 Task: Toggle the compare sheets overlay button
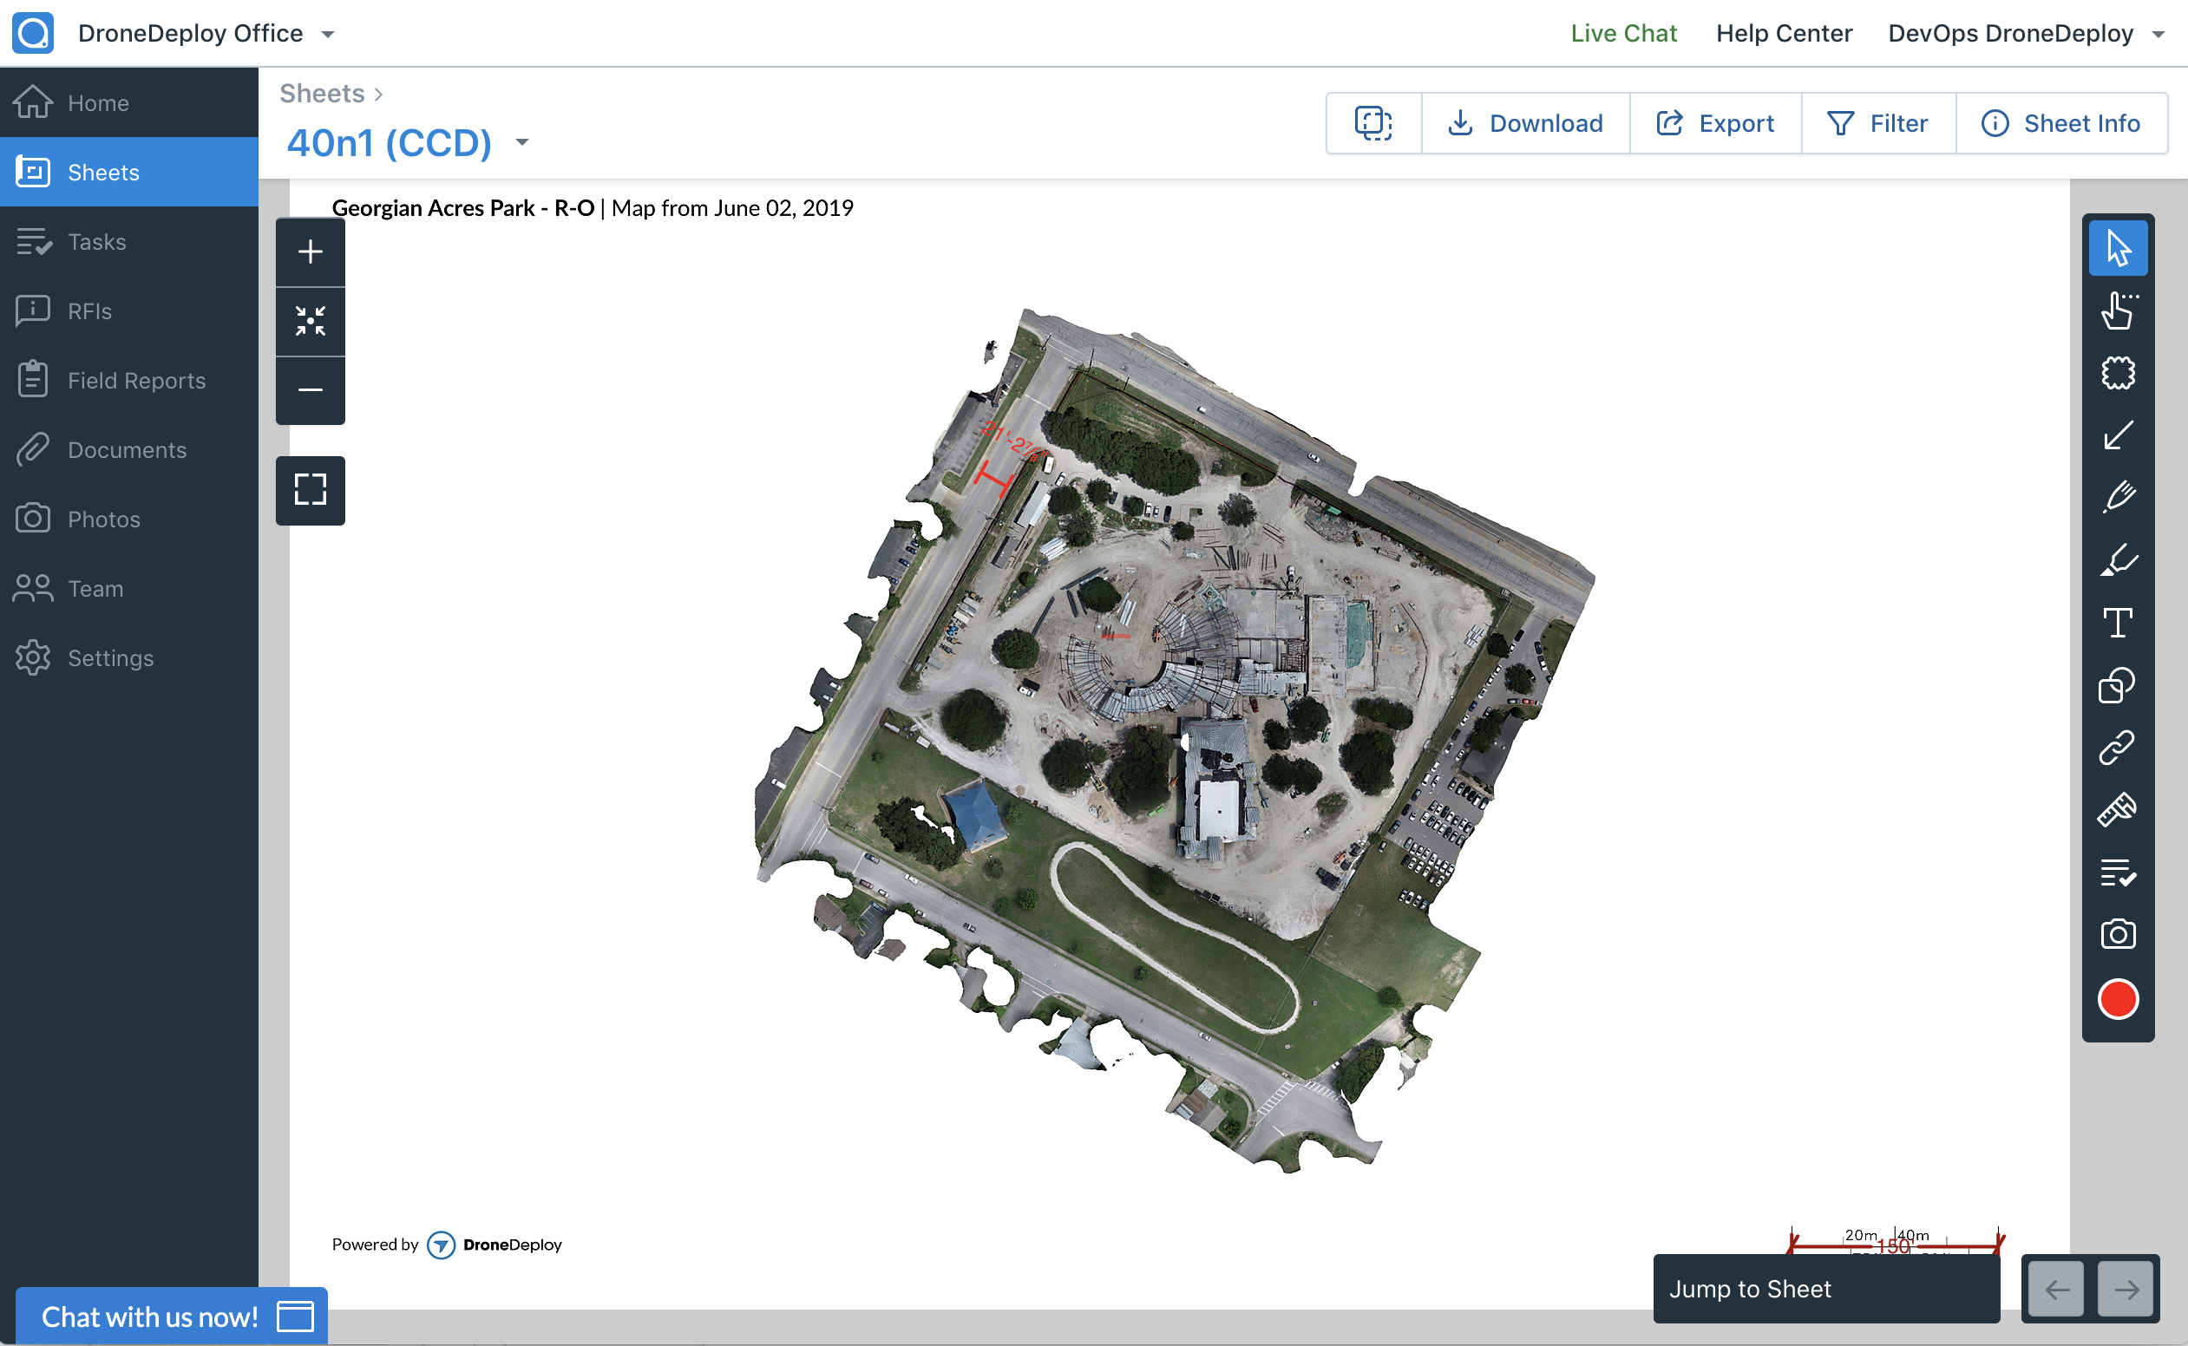(x=1373, y=123)
